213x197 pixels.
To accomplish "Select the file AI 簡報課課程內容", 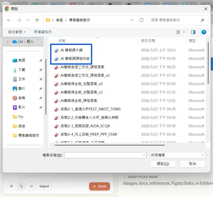I will point(75,59).
